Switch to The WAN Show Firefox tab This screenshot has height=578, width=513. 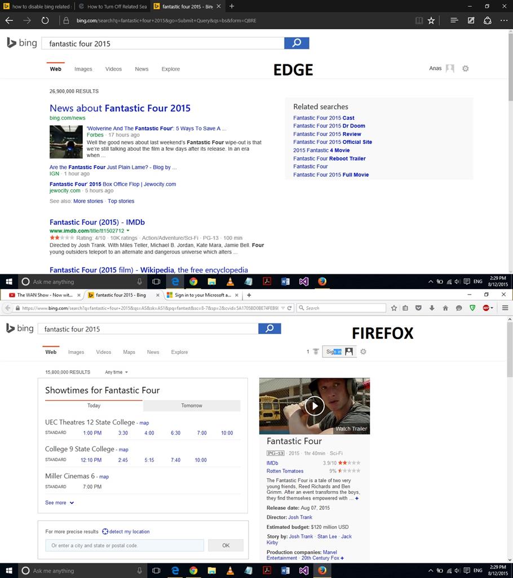click(44, 295)
